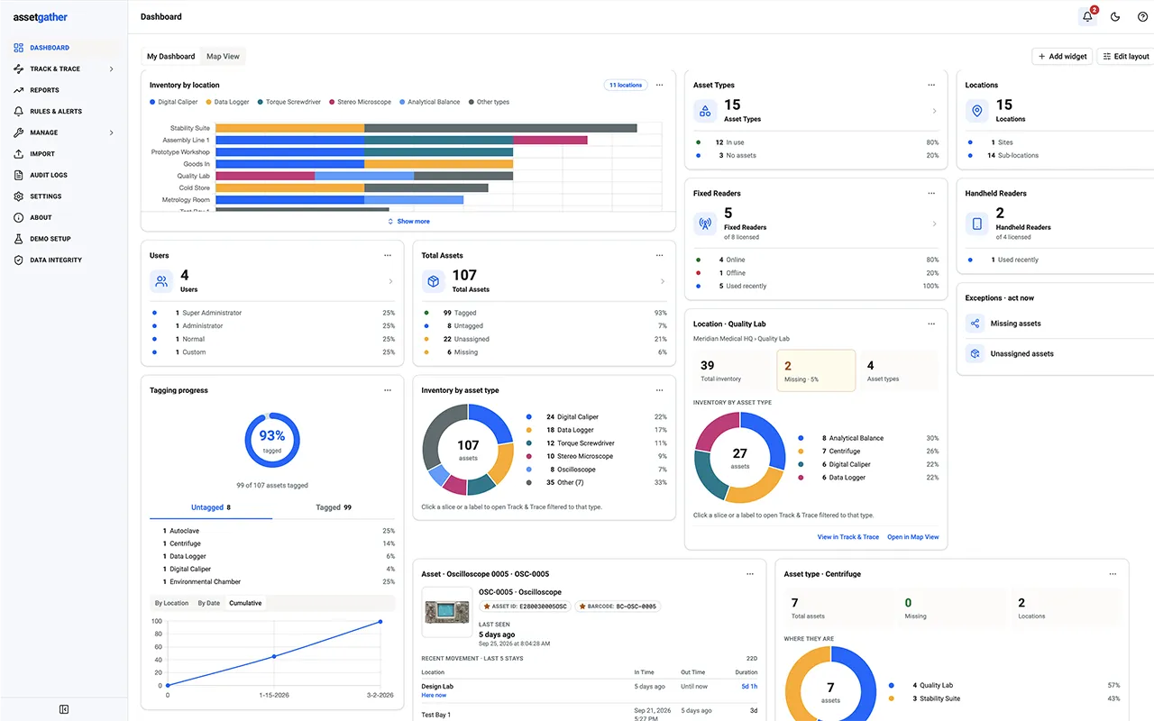Click the 11 locations badge
The height and width of the screenshot is (721, 1154).
coord(626,85)
